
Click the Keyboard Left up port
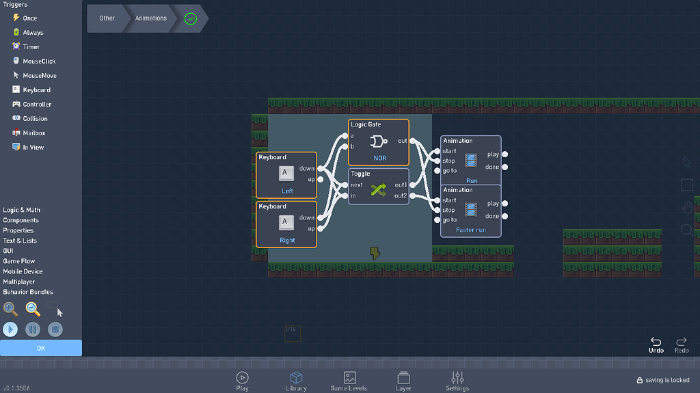point(320,180)
